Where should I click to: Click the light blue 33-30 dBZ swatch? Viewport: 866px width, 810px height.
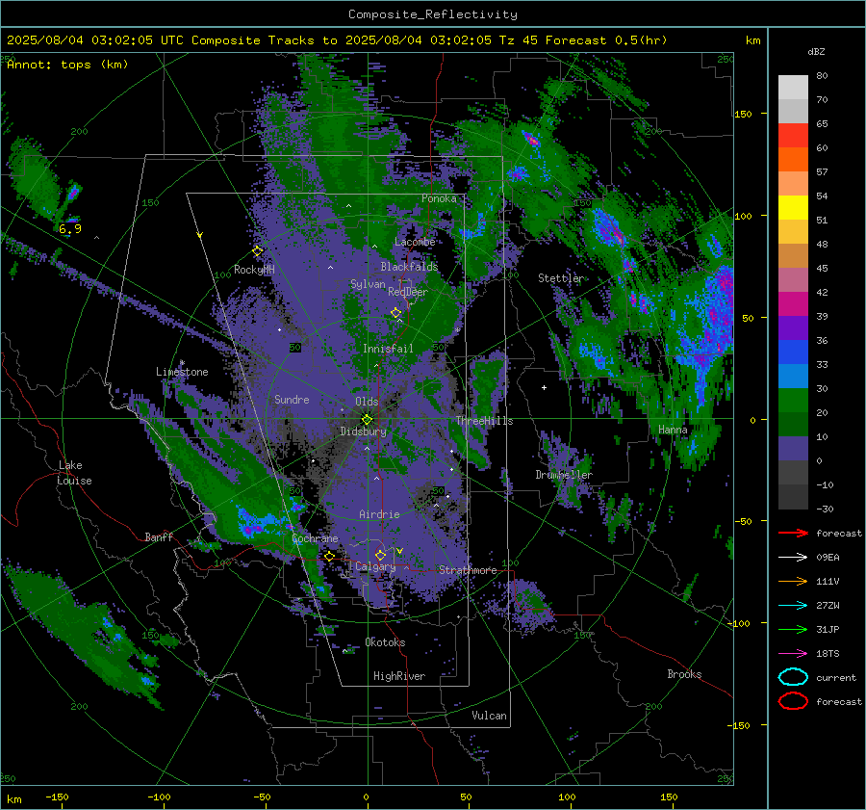(x=793, y=377)
